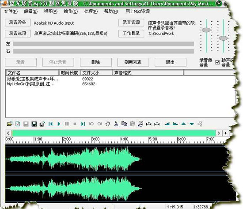
Task: Open a file with the folder toolbar icon
Action: click(x=10, y=124)
